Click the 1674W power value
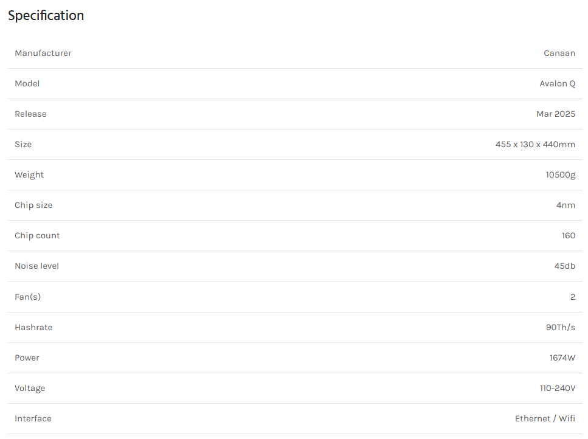This screenshot has width=588, height=439. 562,358
